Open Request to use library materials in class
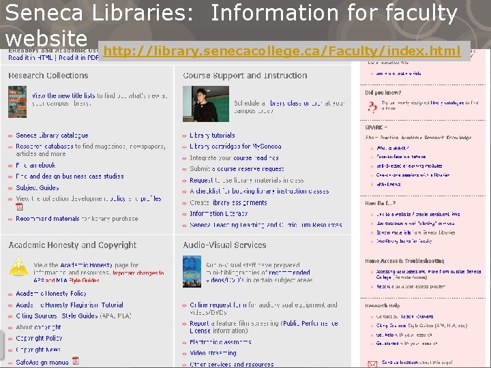Viewport: 491px width, 368px height. point(247,181)
